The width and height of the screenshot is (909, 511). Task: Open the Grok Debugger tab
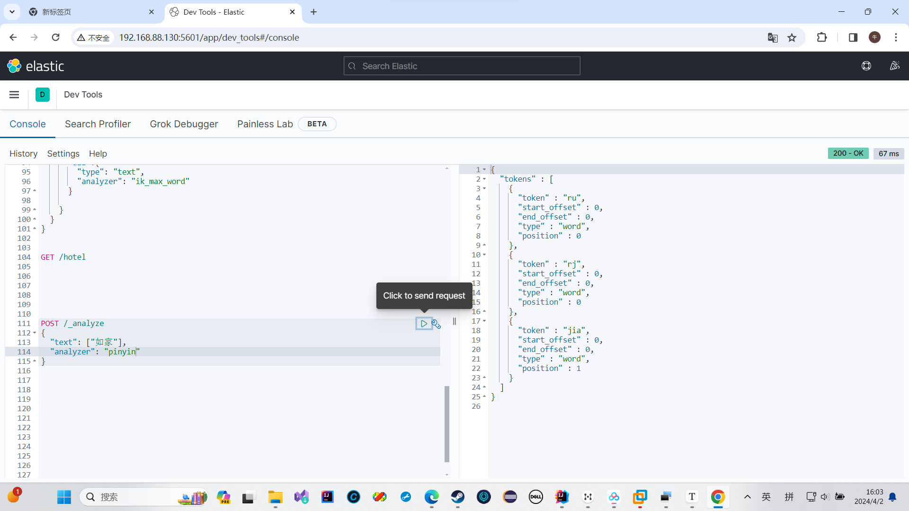click(x=184, y=124)
